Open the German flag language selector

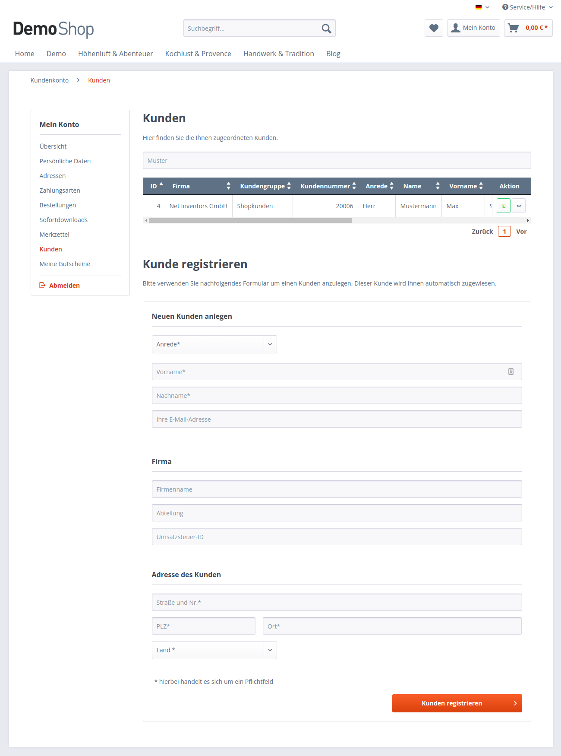[482, 7]
